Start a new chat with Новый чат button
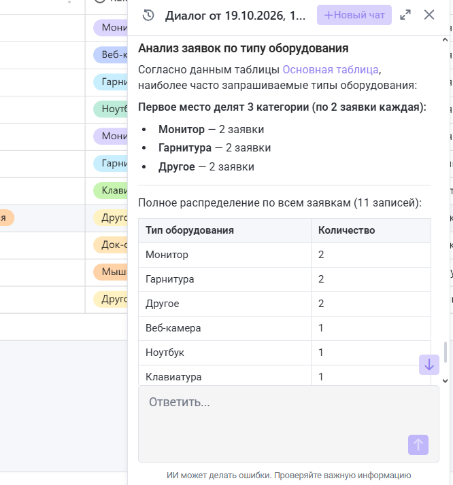 point(354,15)
